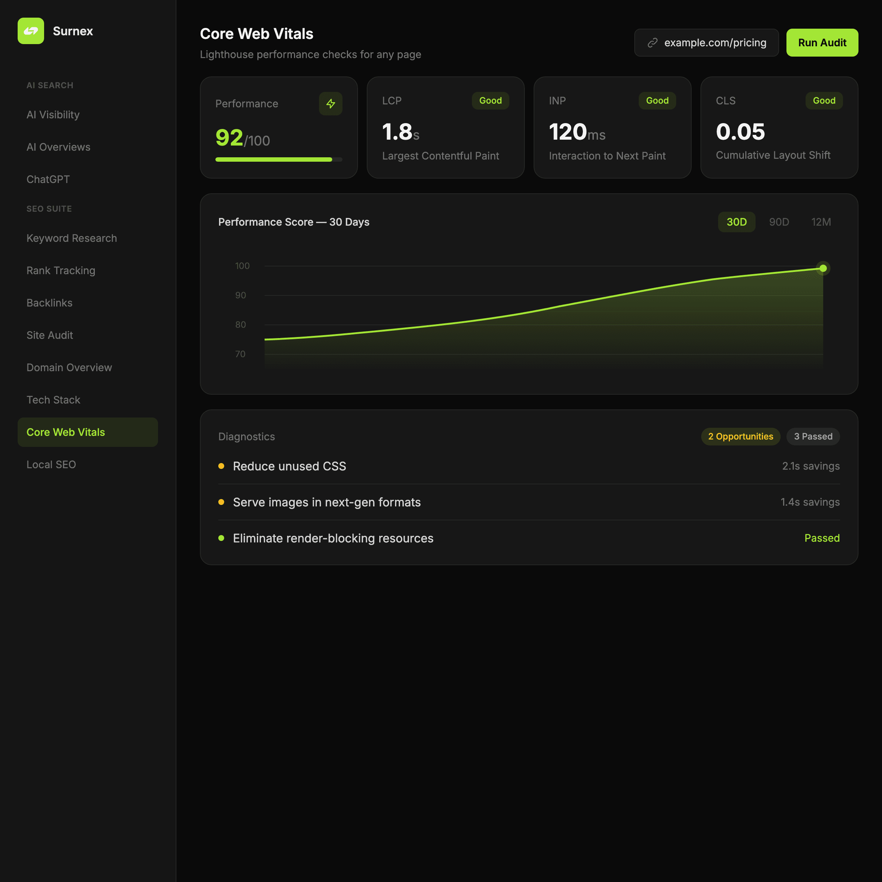Screen dimensions: 882x882
Task: Click the LCP Good status badge
Action: [490, 100]
